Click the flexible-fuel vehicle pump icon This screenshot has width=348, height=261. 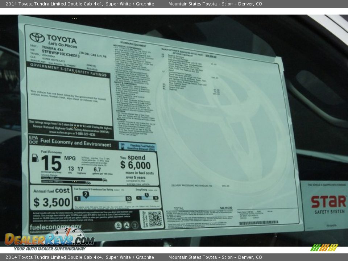(x=123, y=146)
